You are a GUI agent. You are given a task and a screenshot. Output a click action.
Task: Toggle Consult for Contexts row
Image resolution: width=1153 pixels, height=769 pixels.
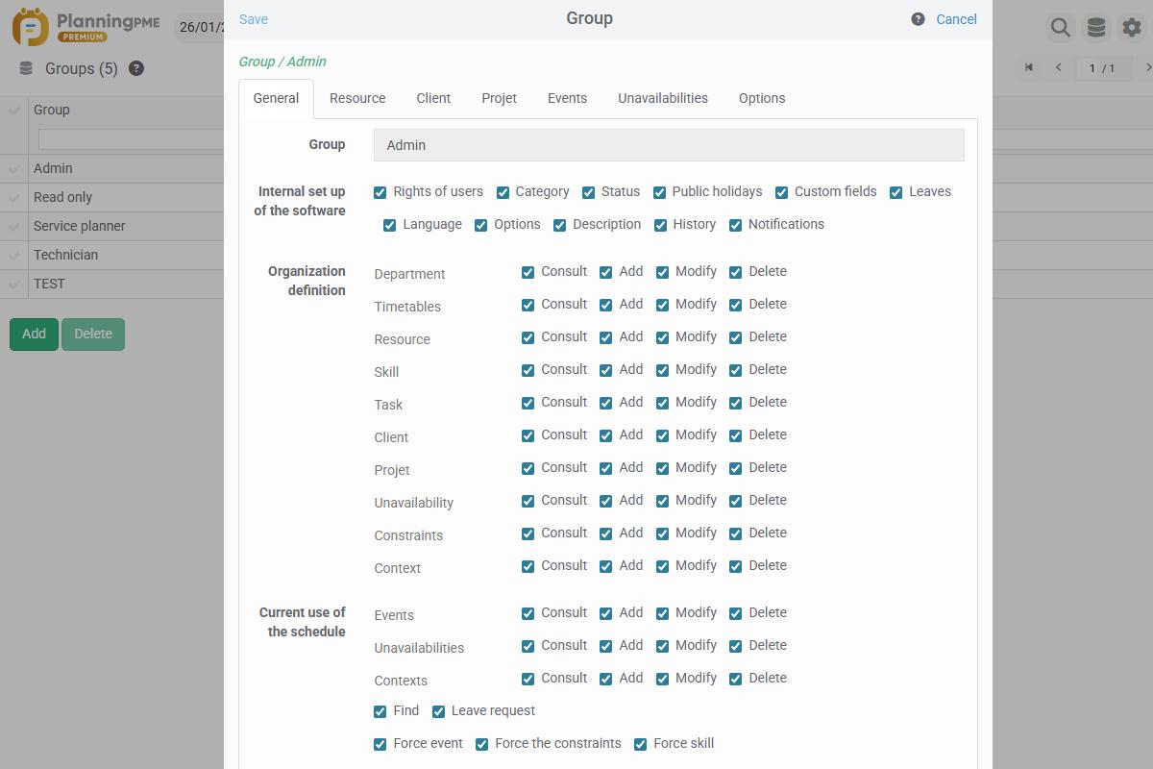tap(527, 679)
